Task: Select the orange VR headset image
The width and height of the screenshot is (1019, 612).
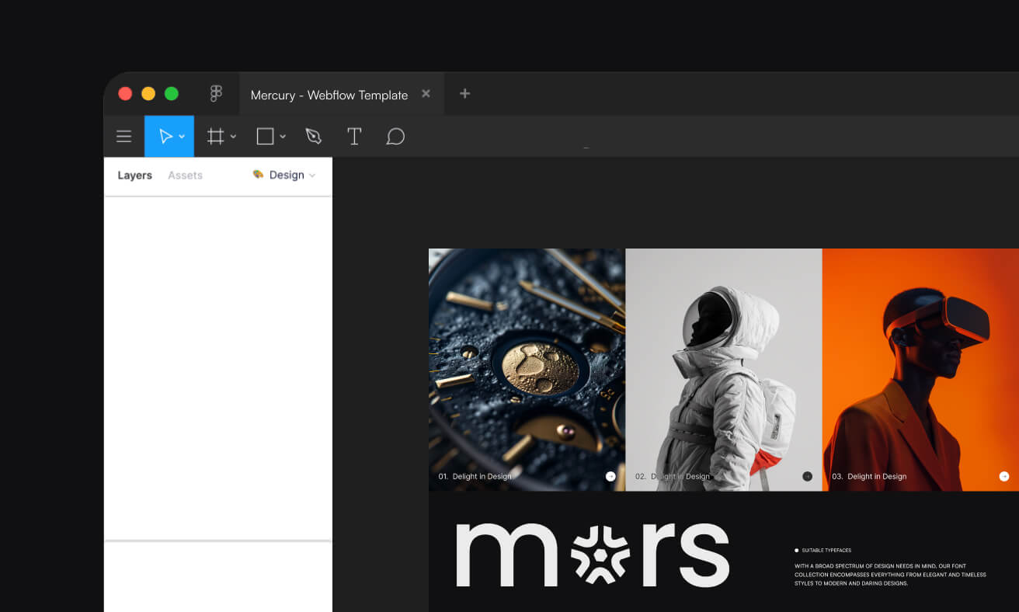Action: [920, 370]
